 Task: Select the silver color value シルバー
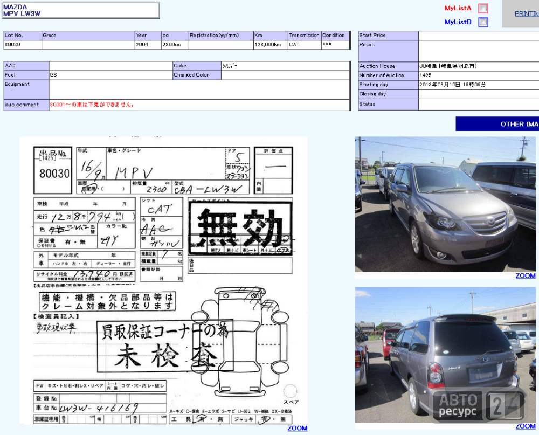[229, 66]
